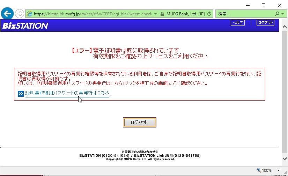The height and width of the screenshot is (176, 288).
Task: Minimize the browser window
Action: click(x=248, y=5)
